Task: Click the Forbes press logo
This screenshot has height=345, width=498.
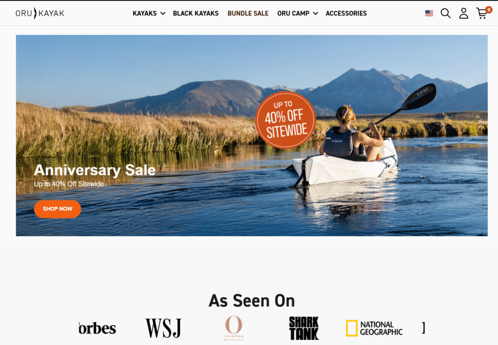Action: [97, 328]
